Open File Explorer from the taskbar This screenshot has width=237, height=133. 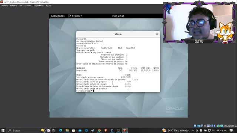(x=67, y=130)
